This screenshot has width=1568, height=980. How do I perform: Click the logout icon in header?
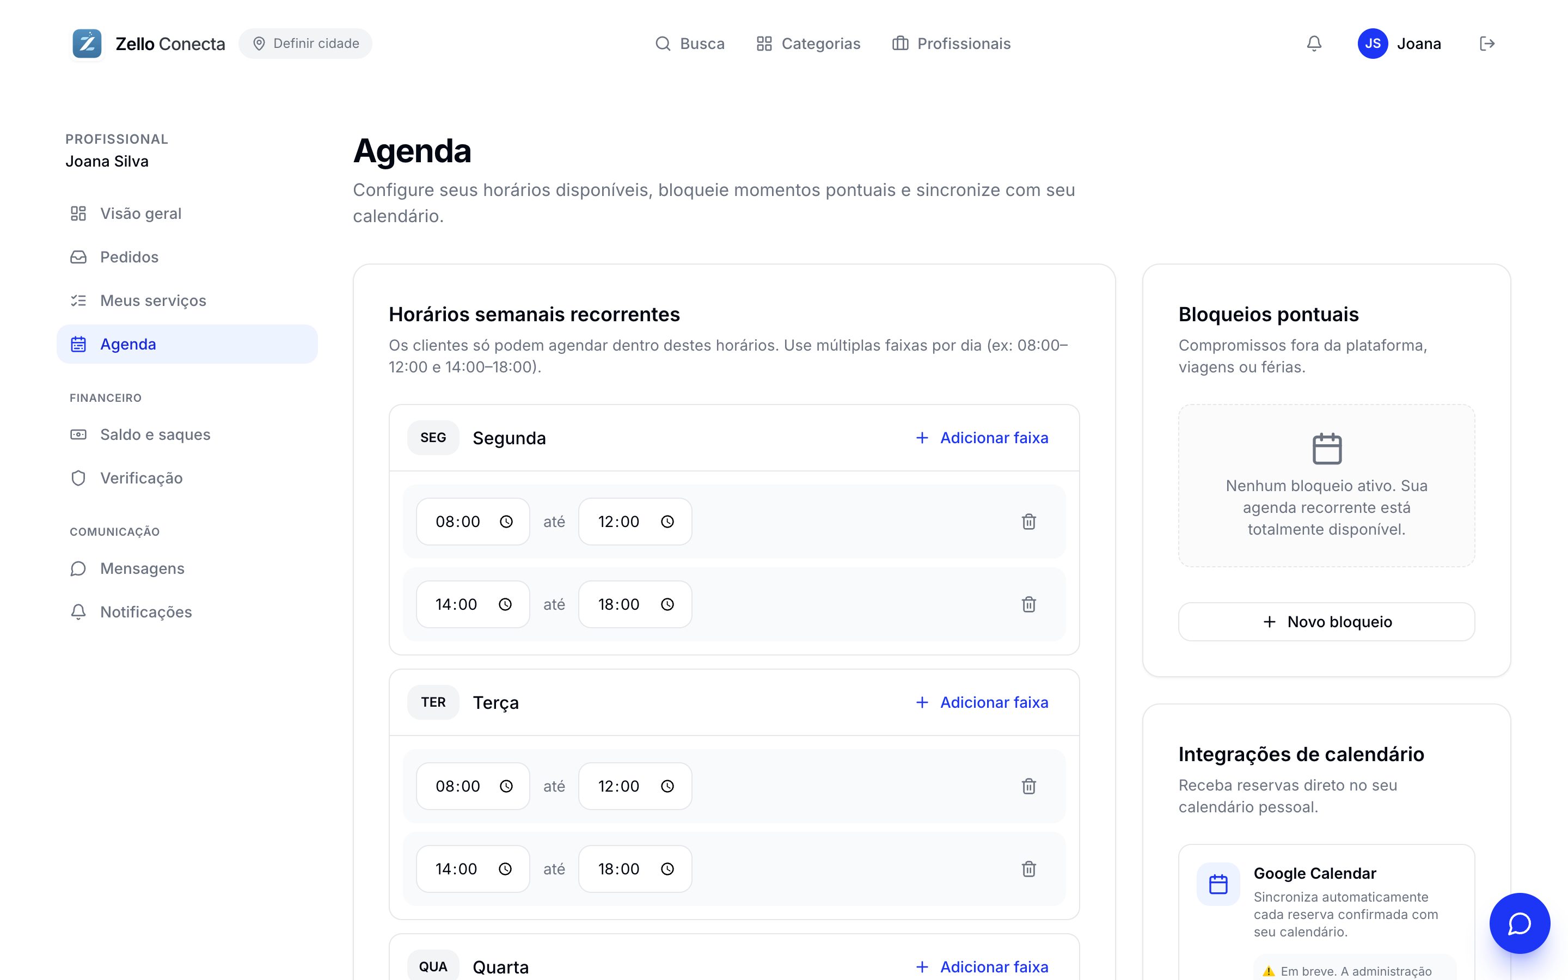pos(1487,44)
